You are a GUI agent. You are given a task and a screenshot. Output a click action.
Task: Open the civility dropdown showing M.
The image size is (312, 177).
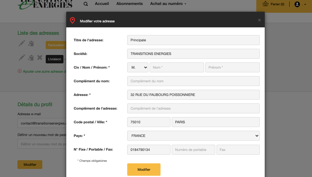(138, 67)
